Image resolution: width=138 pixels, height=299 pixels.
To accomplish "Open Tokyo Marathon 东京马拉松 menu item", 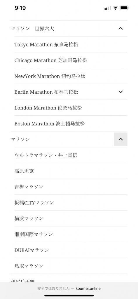I will [46, 45].
